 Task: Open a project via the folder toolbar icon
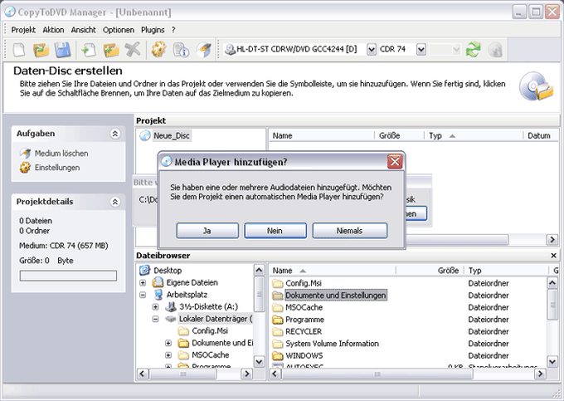41,49
